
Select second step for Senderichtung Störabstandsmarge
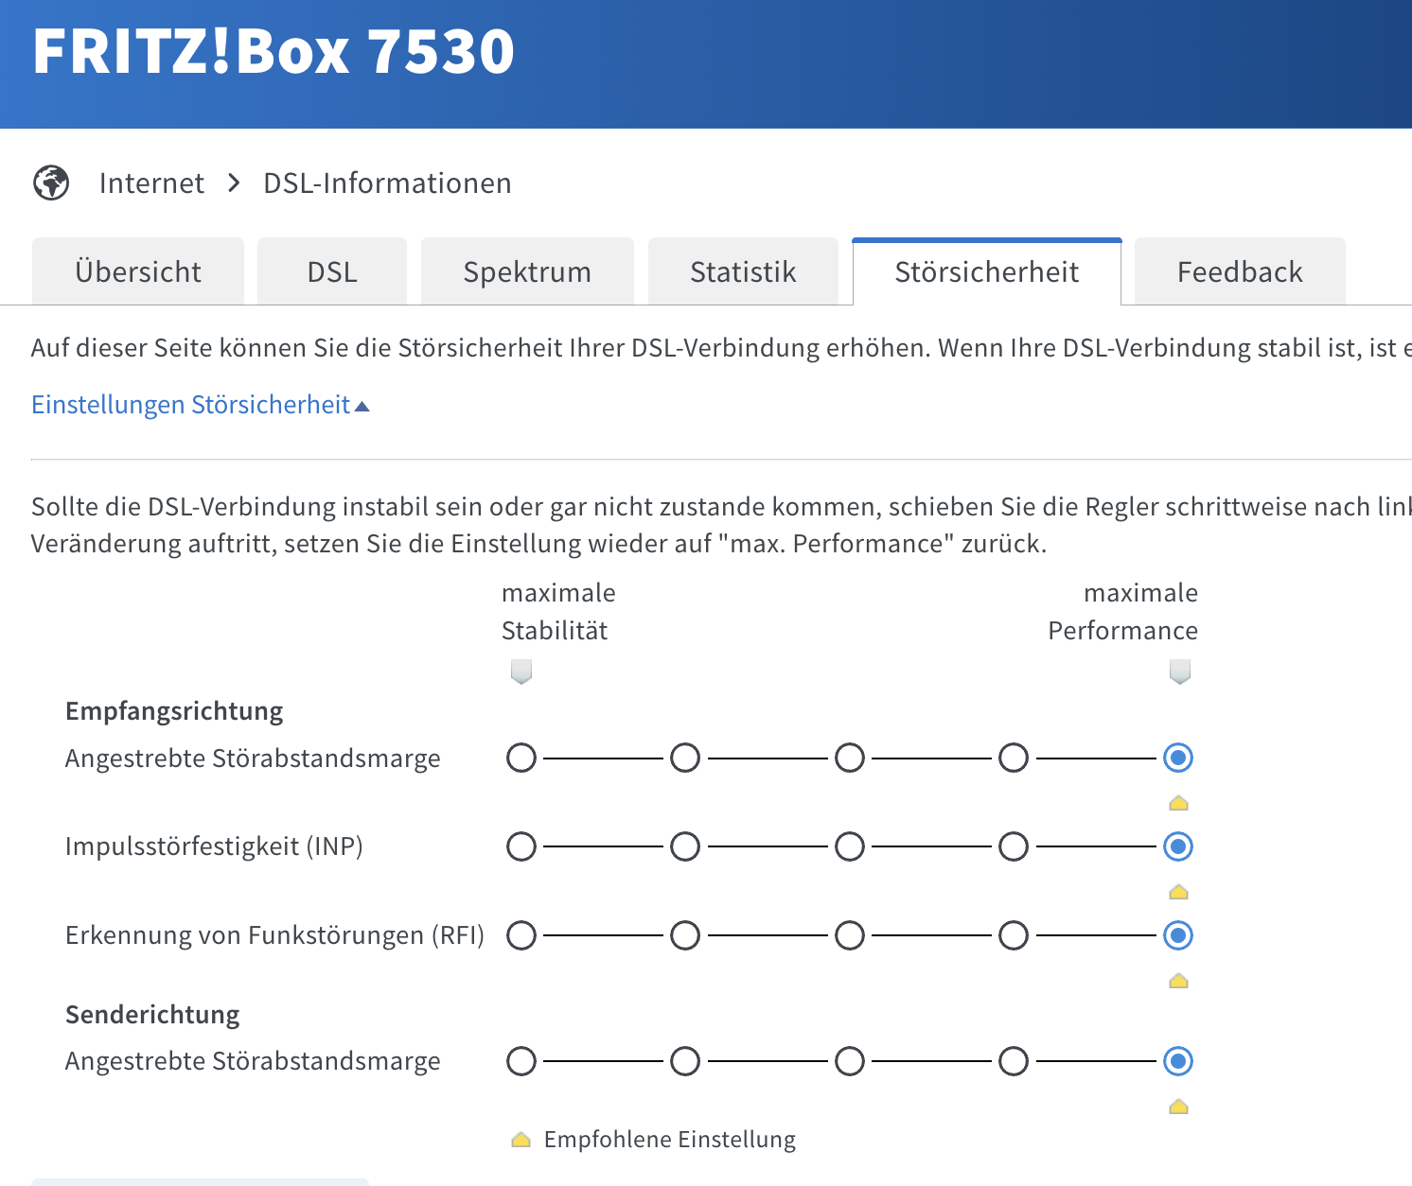(685, 1061)
